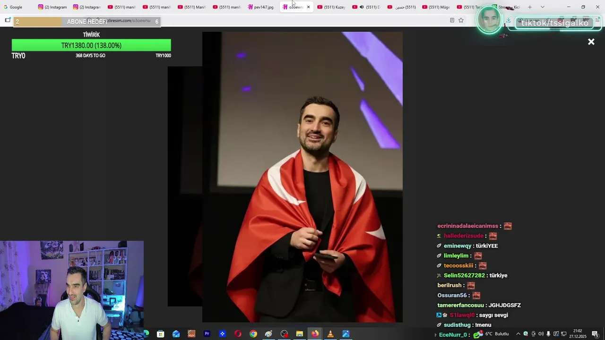Click the TIWIRIK goal title

(91, 35)
